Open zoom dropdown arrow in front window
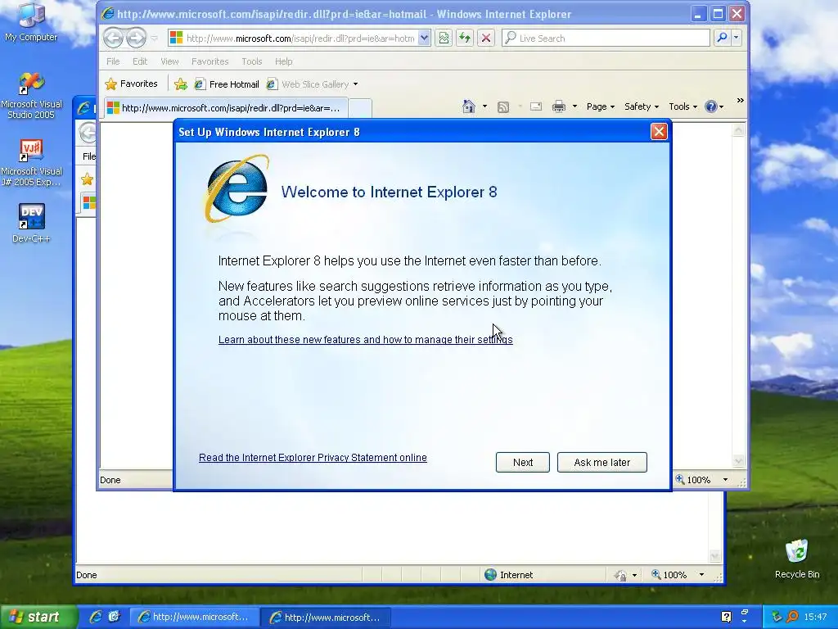Image resolution: width=838 pixels, height=629 pixels. tap(725, 480)
